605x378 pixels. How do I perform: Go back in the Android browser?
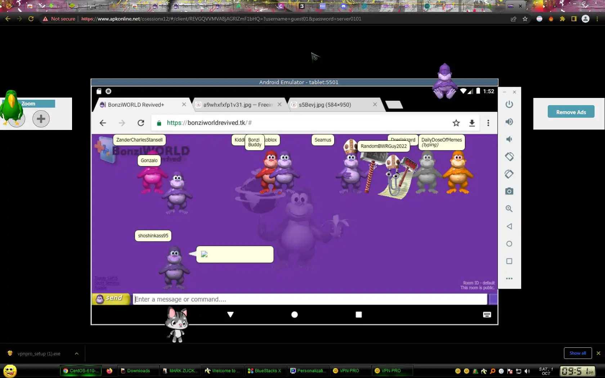103,123
